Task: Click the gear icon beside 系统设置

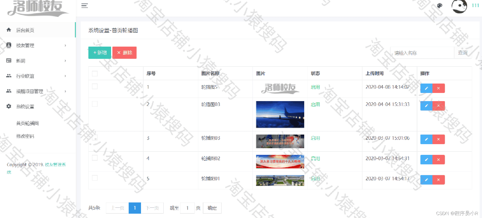Action: click(9, 106)
